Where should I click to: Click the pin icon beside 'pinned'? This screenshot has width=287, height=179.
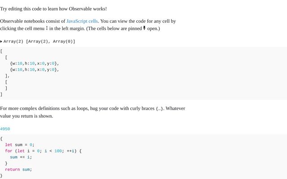click(x=144, y=28)
